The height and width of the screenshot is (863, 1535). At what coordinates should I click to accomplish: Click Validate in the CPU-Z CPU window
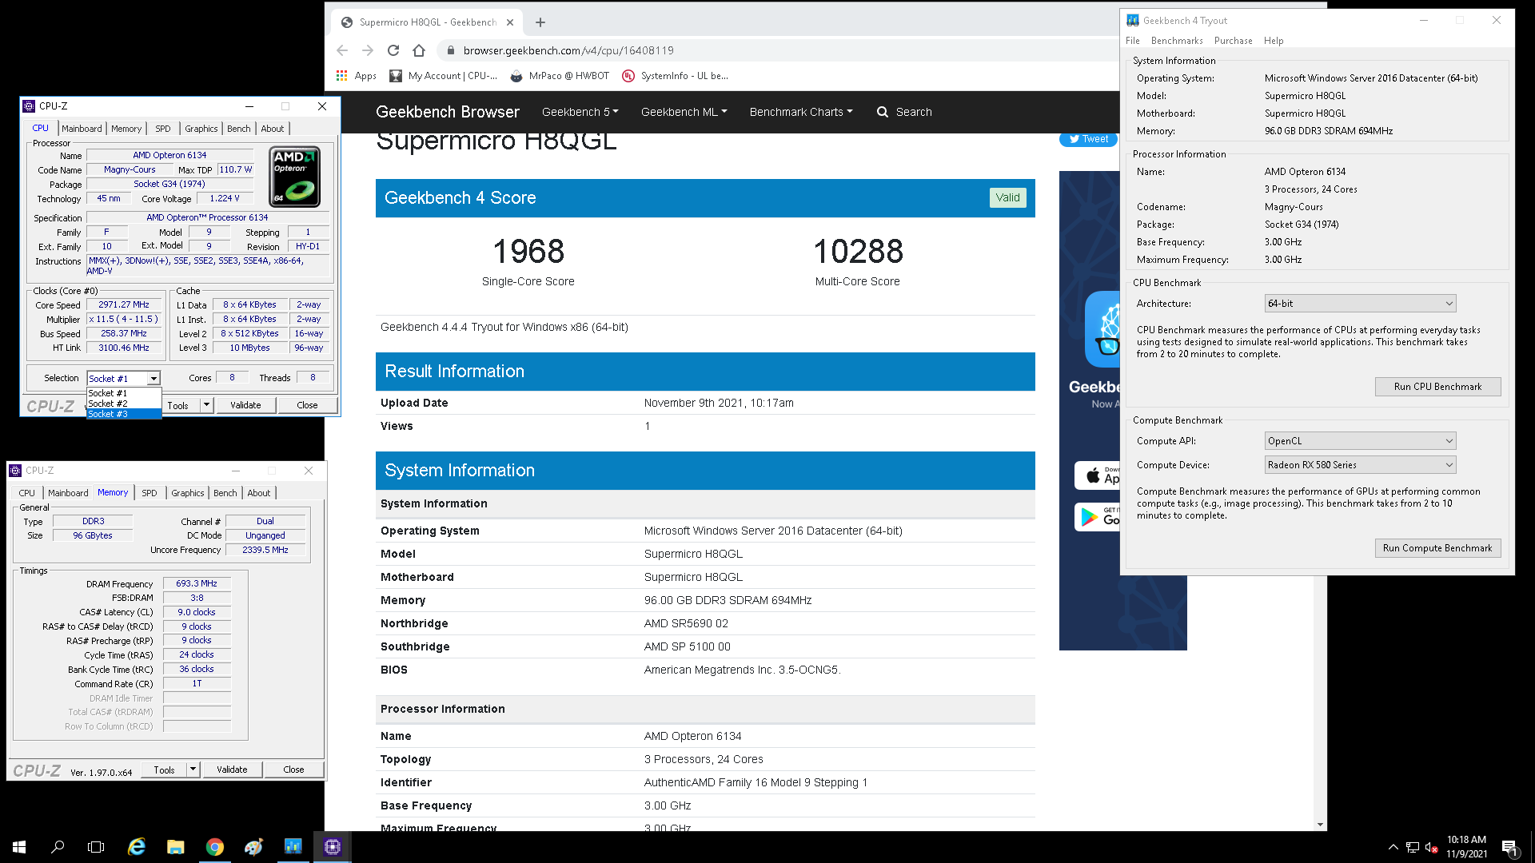click(x=245, y=405)
